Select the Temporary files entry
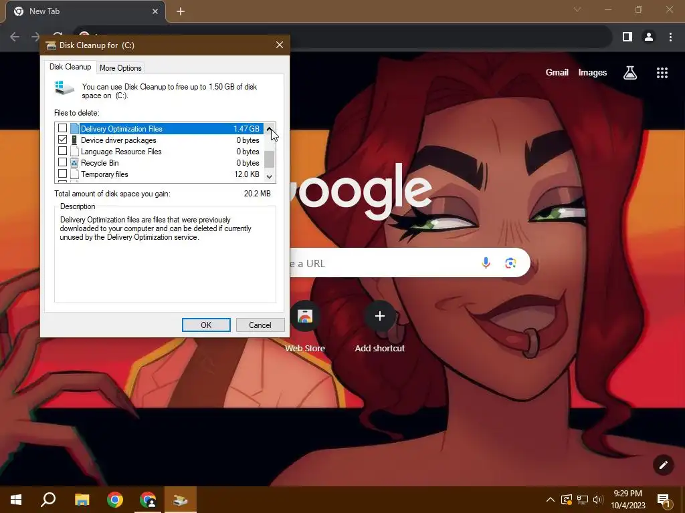This screenshot has width=685, height=513. click(x=159, y=174)
